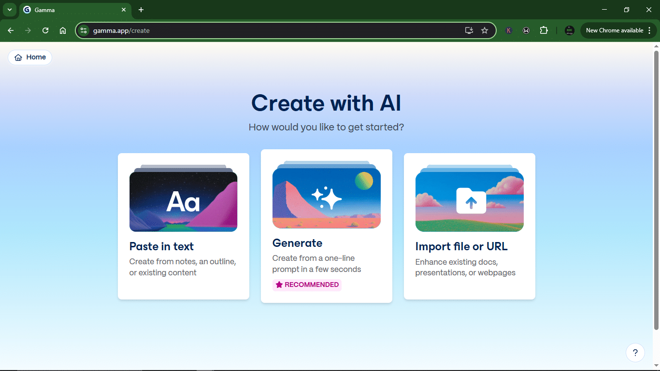This screenshot has width=660, height=371.
Task: Click the browser home icon
Action: [x=63, y=30]
